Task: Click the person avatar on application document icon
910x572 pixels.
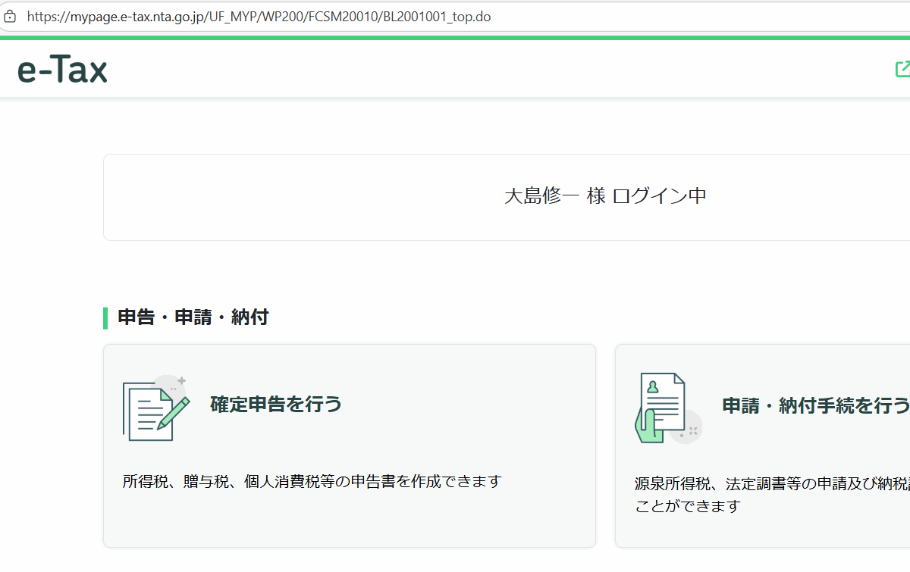Action: pyautogui.click(x=651, y=387)
